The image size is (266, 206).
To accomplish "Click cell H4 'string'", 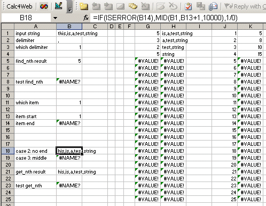I will click(174, 54).
